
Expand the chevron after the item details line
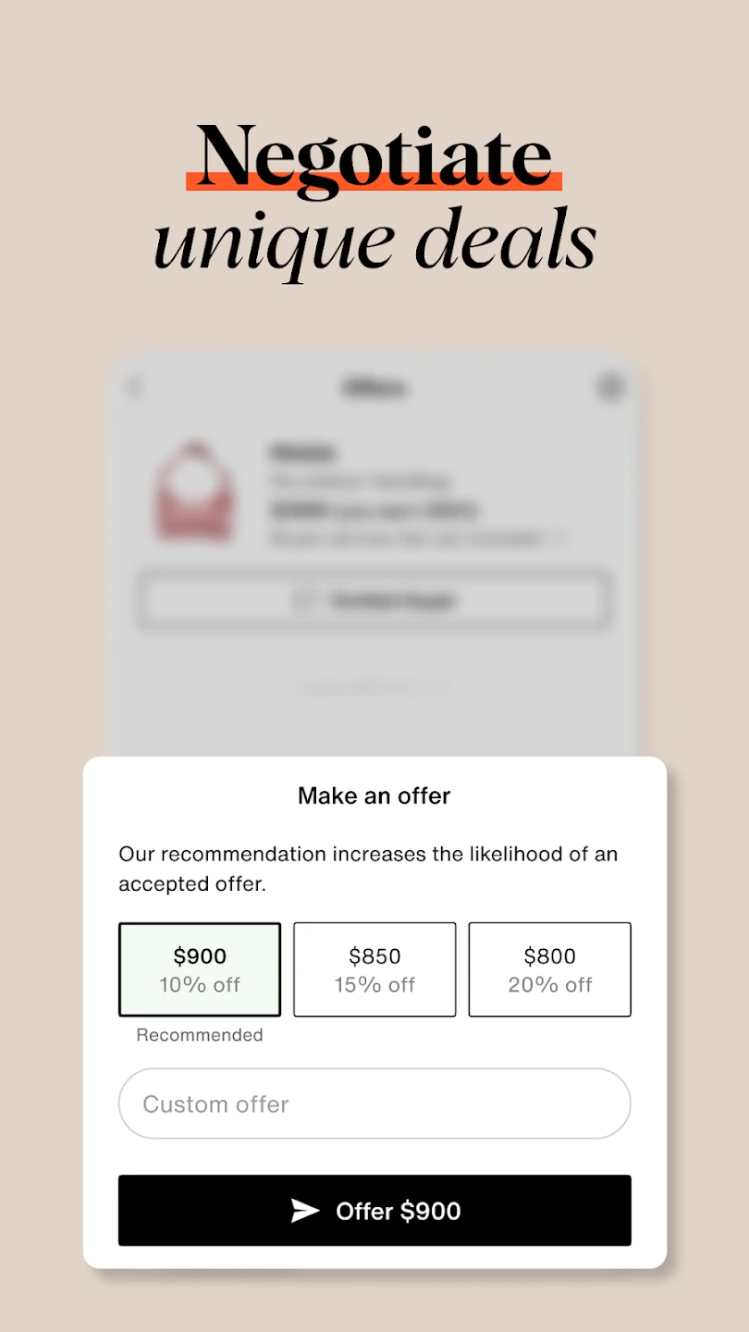click(x=562, y=537)
